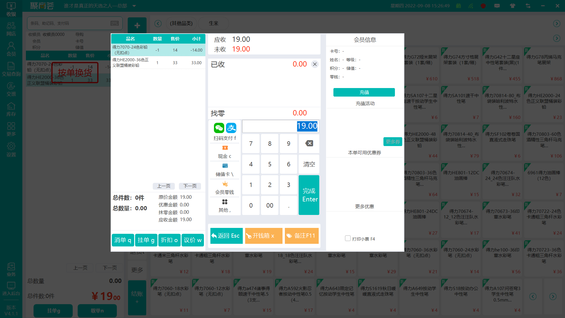
Task: Select row 得力7070-24色彩铅 in dialog list
Action: [158, 50]
